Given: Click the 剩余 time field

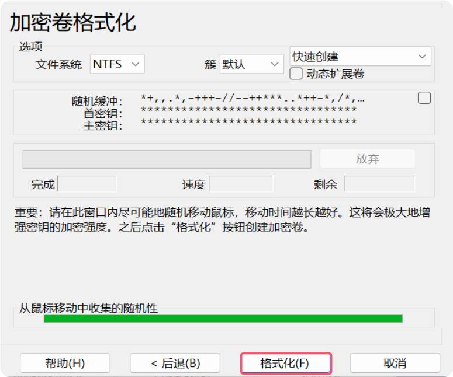Looking at the screenshot, I should [x=379, y=184].
